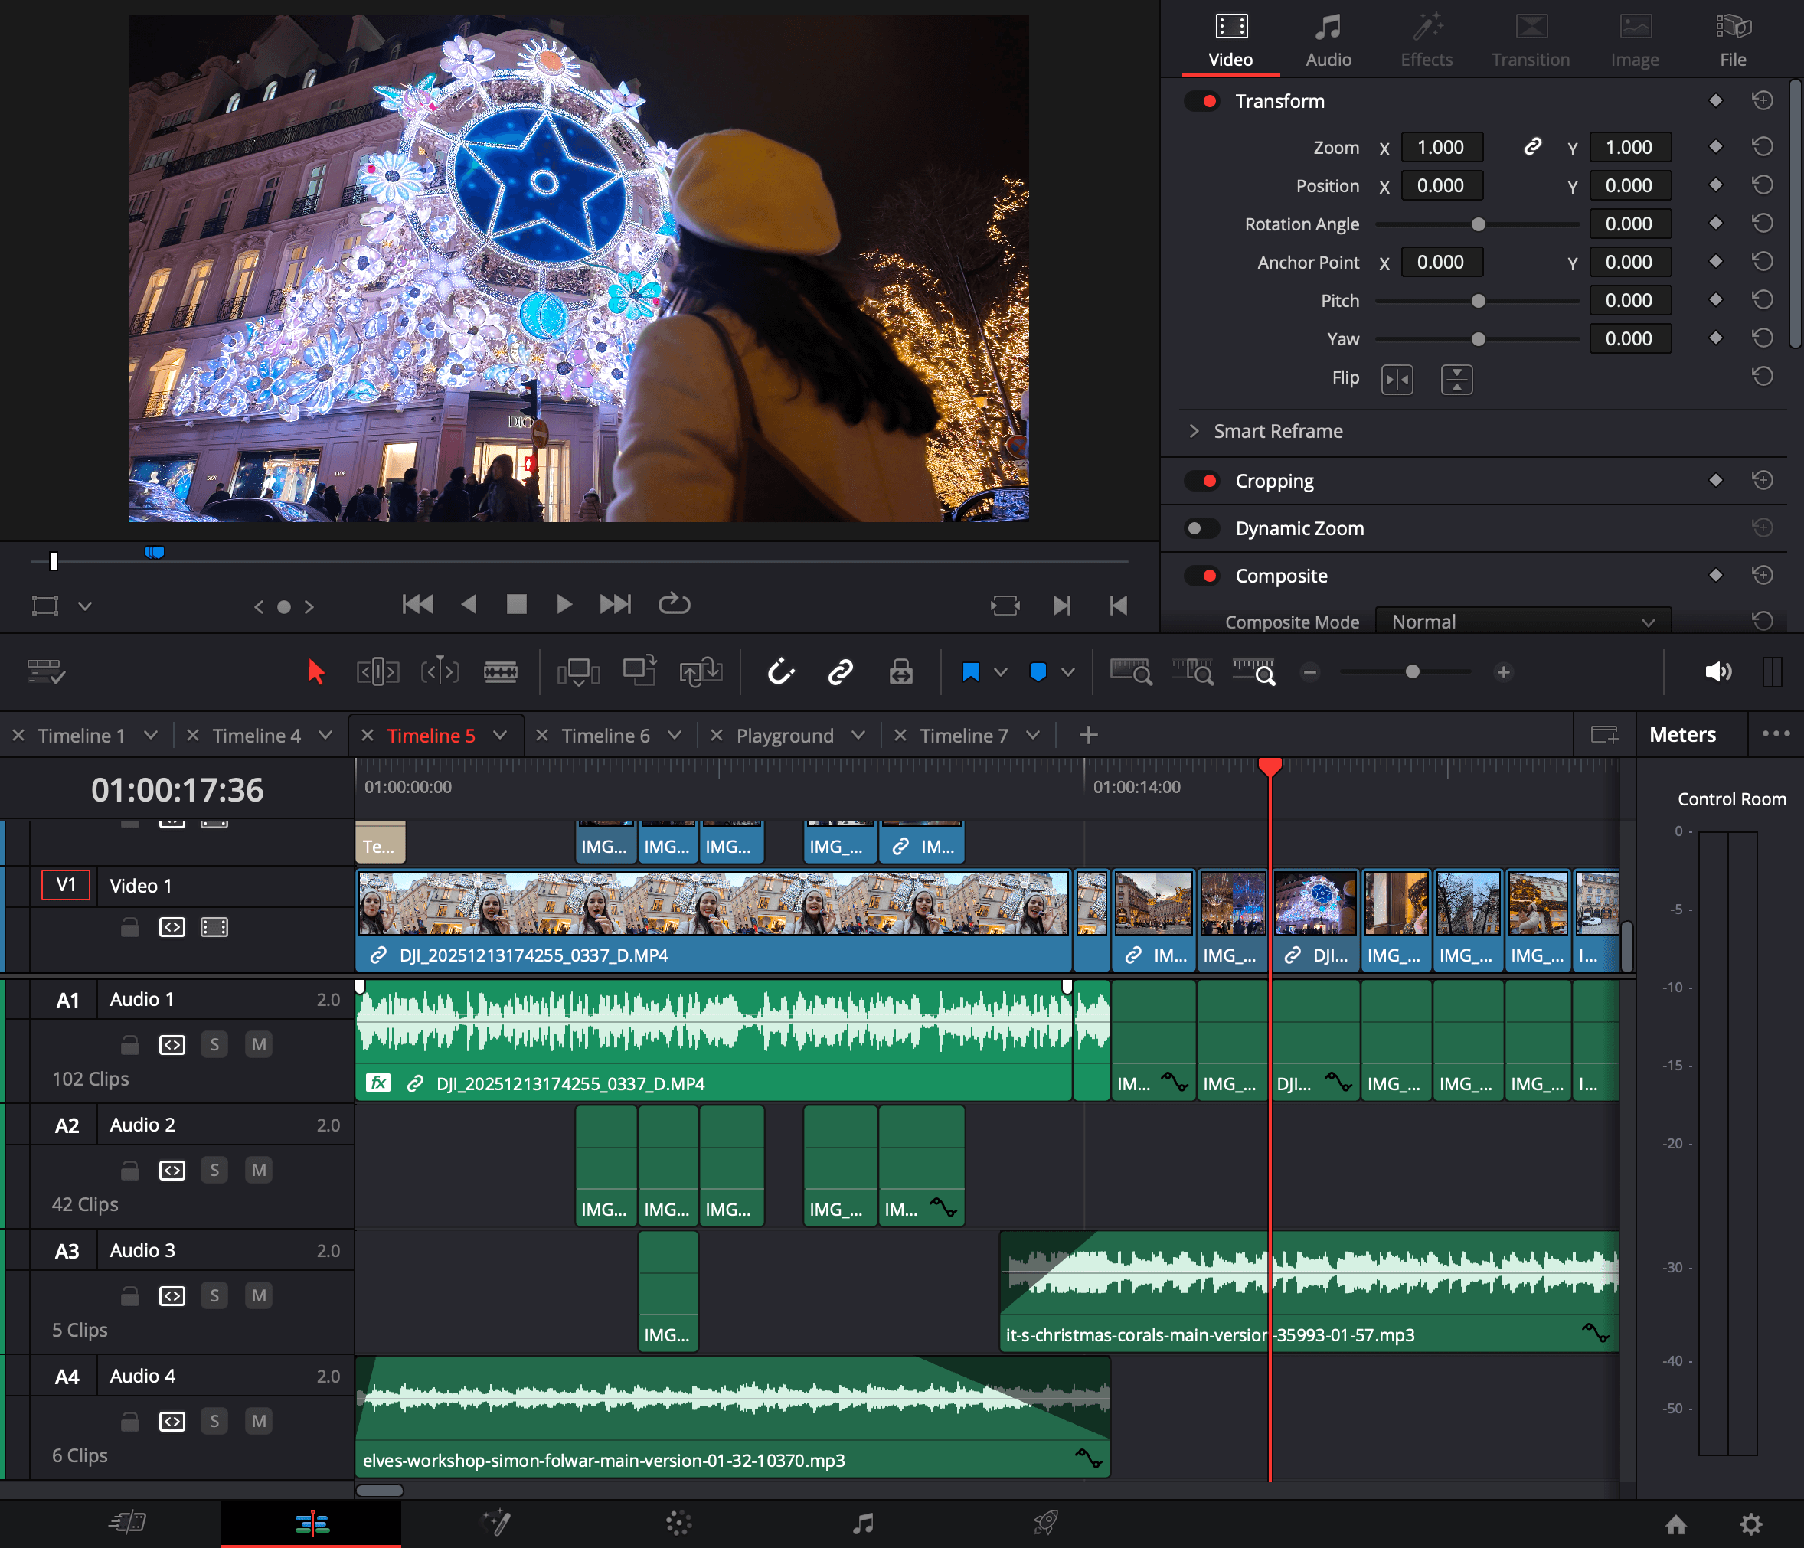Toggle the Zoom X/Y link icon
Image resolution: width=1804 pixels, height=1548 pixels.
1532,147
